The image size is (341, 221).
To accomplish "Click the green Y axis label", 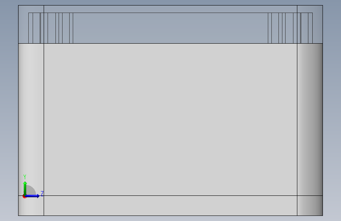I will pos(25,177).
